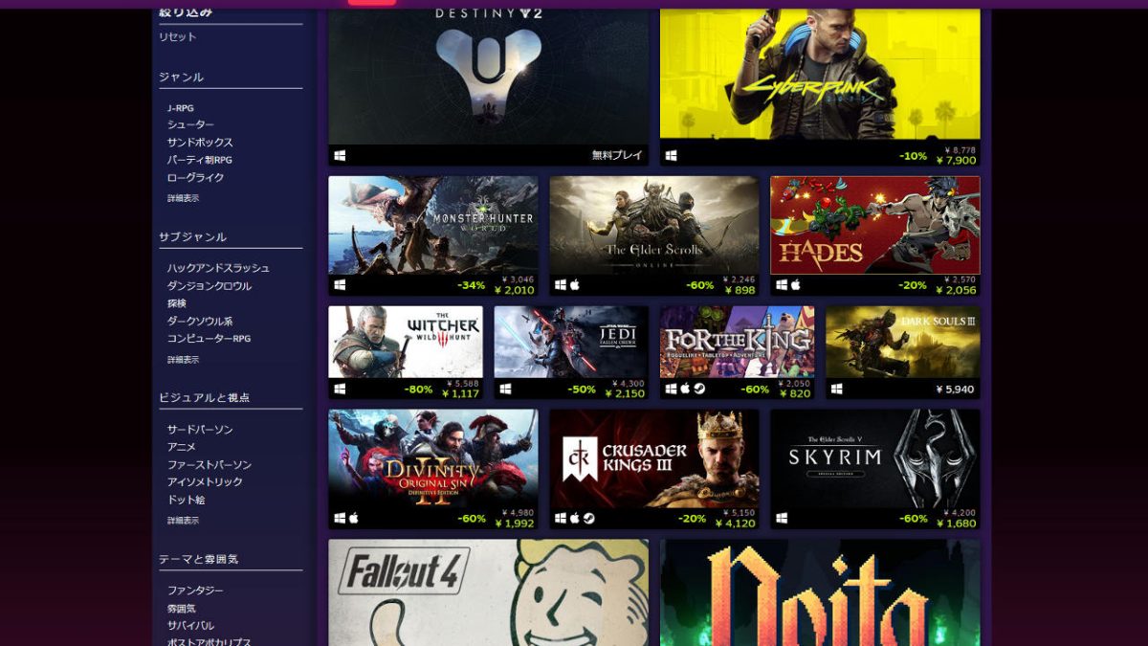Pick the ファンタジー theme filter
Screen dimensions: 1148x646
pyautogui.click(x=195, y=590)
